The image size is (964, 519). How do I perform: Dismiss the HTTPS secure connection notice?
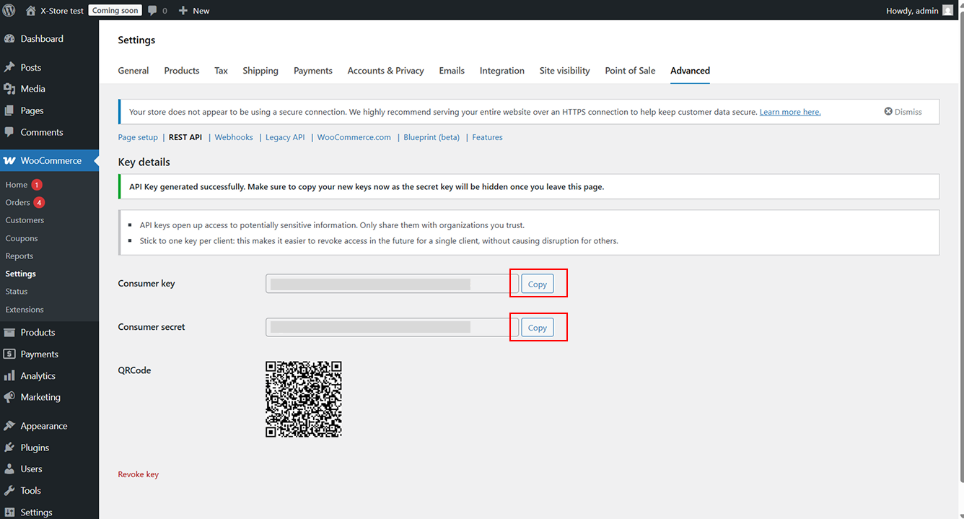coord(903,112)
